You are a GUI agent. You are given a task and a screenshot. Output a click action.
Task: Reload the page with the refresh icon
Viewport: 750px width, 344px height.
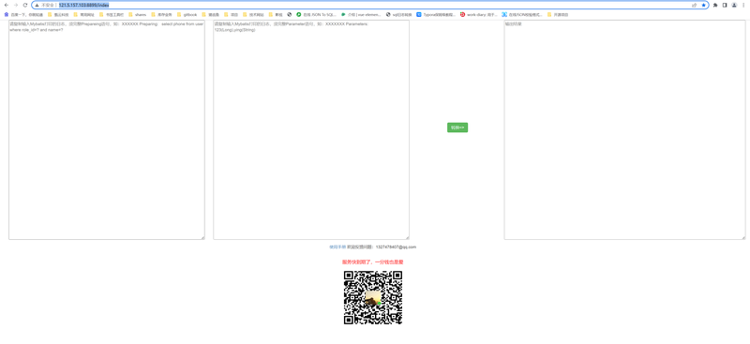pyautogui.click(x=25, y=5)
